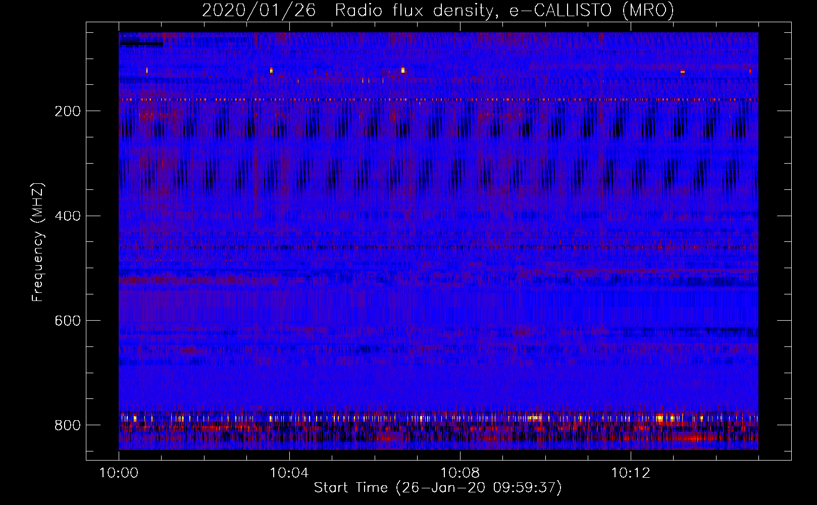The width and height of the screenshot is (817, 505).
Task: Click the 10:00 time tick label
Action: click(119, 473)
